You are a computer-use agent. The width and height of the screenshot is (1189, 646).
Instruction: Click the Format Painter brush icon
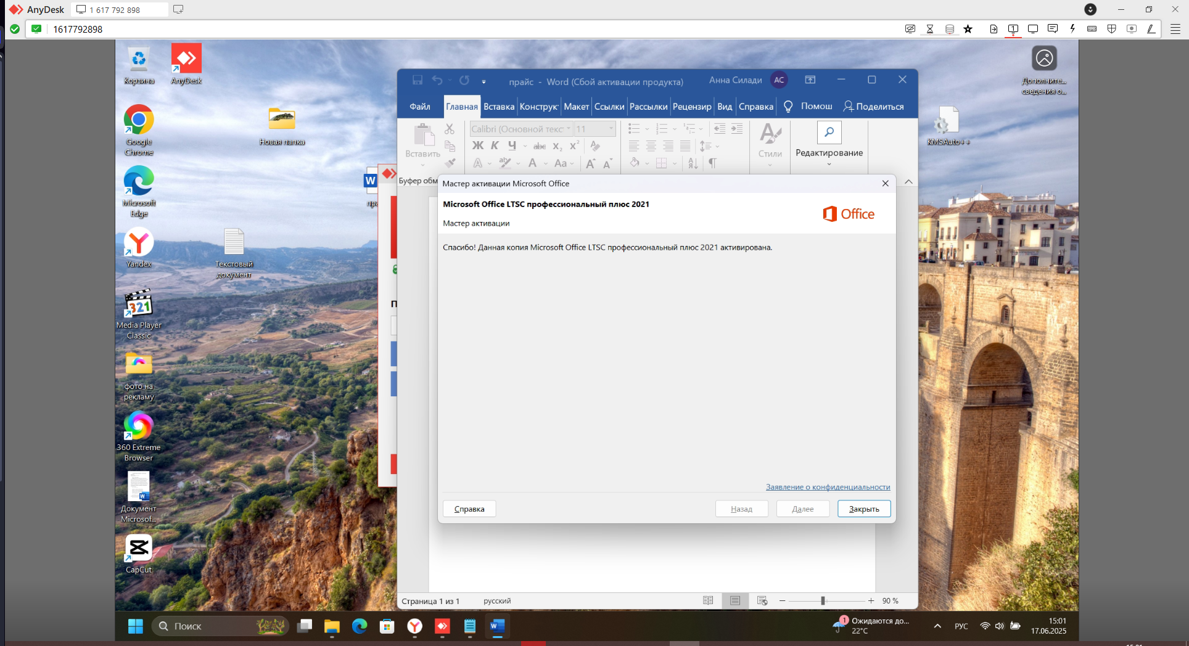[x=450, y=163]
